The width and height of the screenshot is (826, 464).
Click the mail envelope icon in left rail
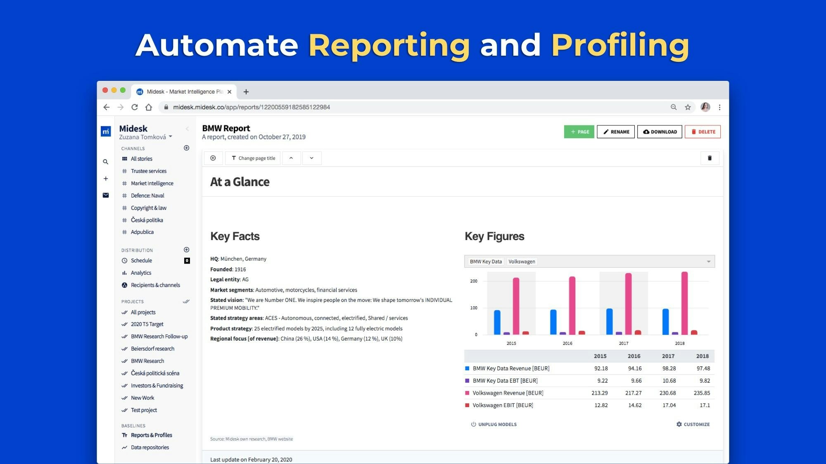click(x=106, y=195)
